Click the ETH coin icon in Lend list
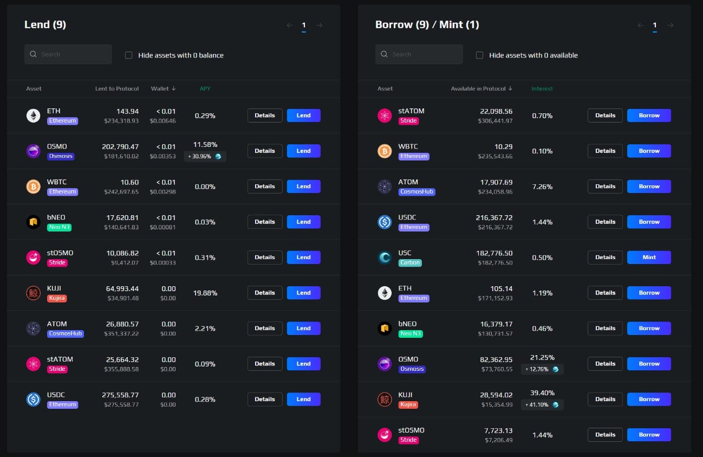Image resolution: width=703 pixels, height=457 pixels. click(x=34, y=115)
